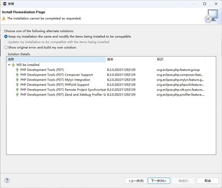
Task: Select Keep my installation the same option
Action: [6, 37]
